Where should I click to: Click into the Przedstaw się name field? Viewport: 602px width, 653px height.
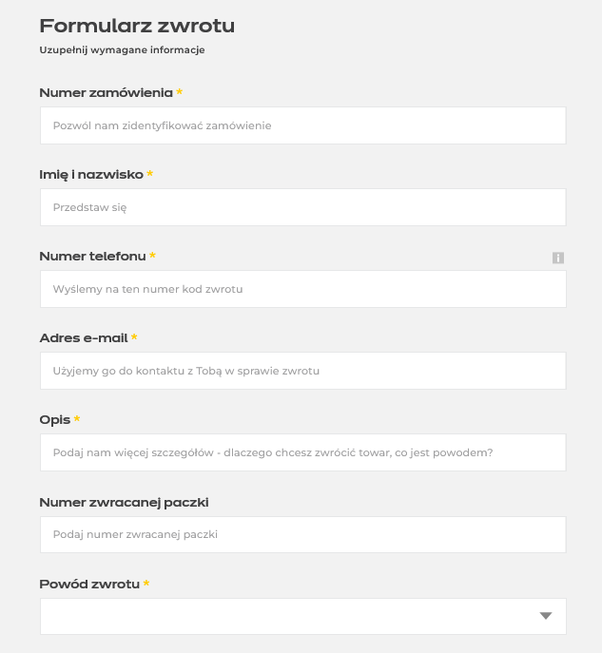pos(302,207)
